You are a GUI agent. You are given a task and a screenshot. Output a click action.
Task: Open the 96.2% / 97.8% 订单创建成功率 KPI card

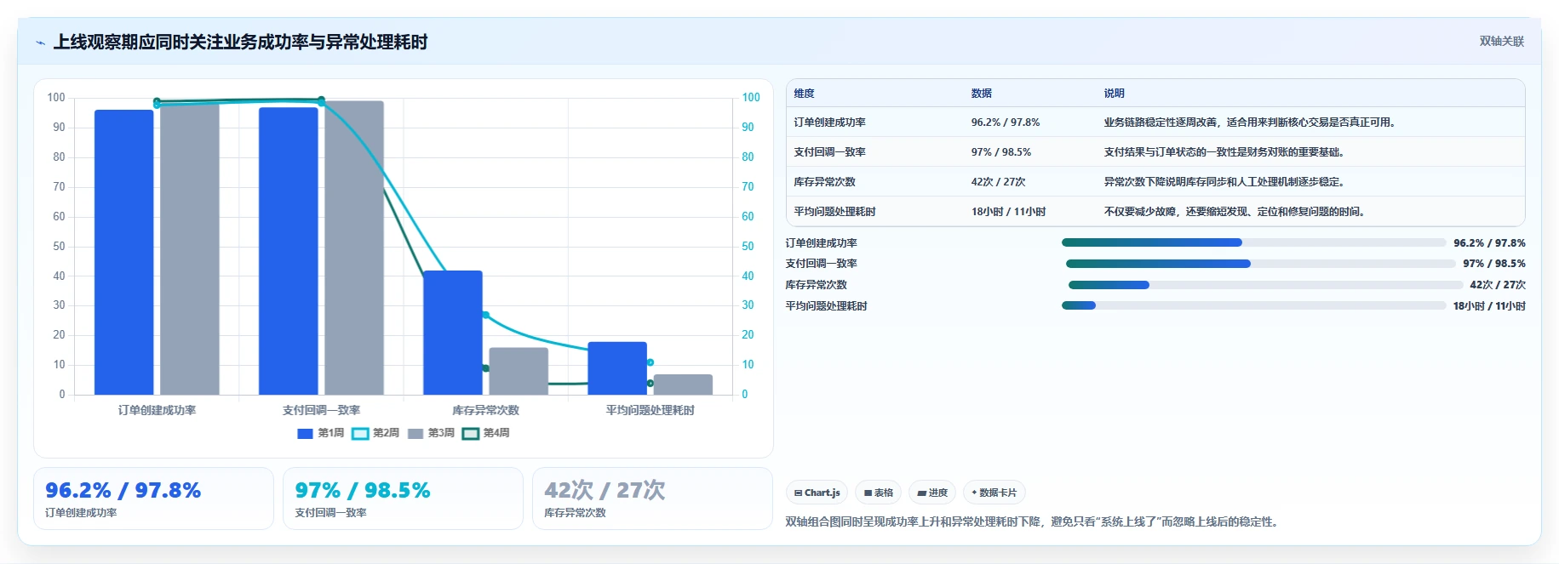coord(153,498)
